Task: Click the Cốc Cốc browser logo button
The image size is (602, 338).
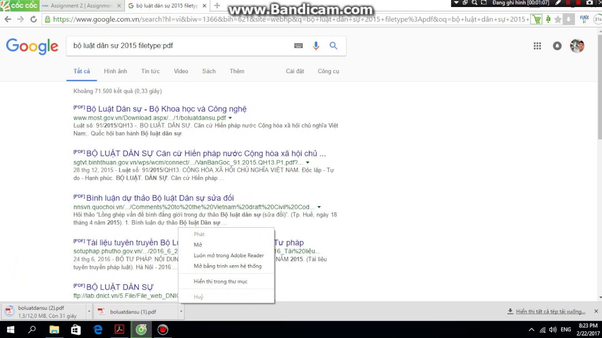Action: (x=19, y=6)
